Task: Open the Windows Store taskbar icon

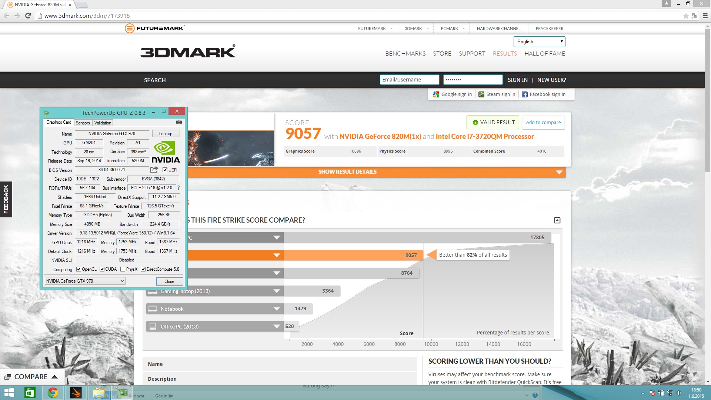Action: pos(30,393)
